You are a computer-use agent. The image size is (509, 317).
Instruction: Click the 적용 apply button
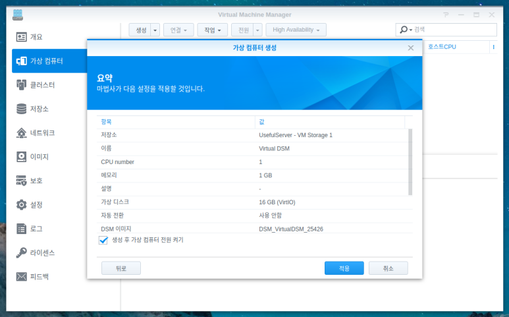[344, 268]
